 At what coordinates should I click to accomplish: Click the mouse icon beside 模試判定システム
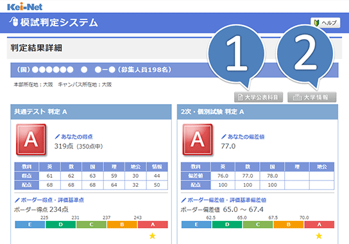coord(14,22)
